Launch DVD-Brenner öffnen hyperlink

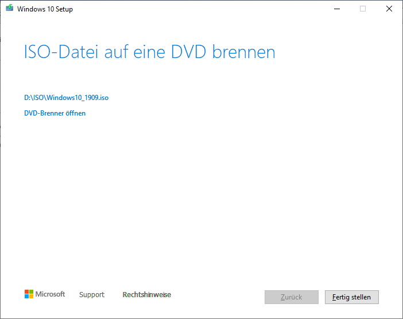(55, 113)
